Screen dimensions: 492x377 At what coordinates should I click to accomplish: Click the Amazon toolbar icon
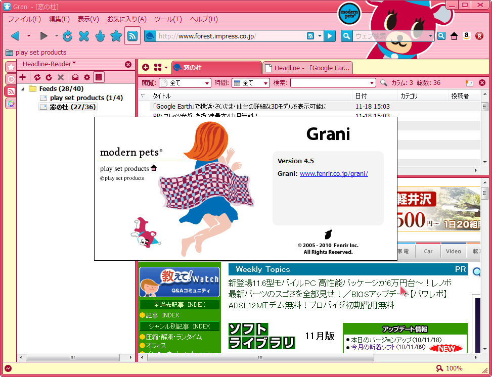click(x=467, y=36)
